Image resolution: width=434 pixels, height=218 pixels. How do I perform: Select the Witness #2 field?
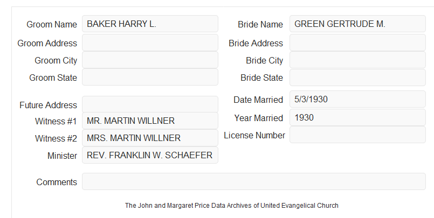(x=150, y=138)
